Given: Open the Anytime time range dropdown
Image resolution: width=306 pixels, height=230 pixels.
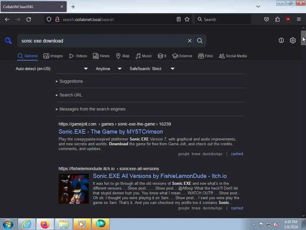Looking at the screenshot, I should pyautogui.click(x=109, y=69).
